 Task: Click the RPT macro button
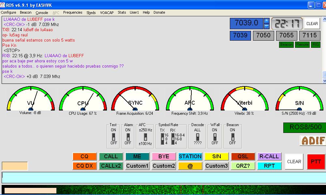(x=269, y=166)
